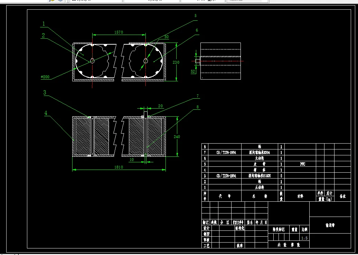Select the 52 dimension near the side view
The height and width of the screenshot is (255, 358).
[x=193, y=71]
